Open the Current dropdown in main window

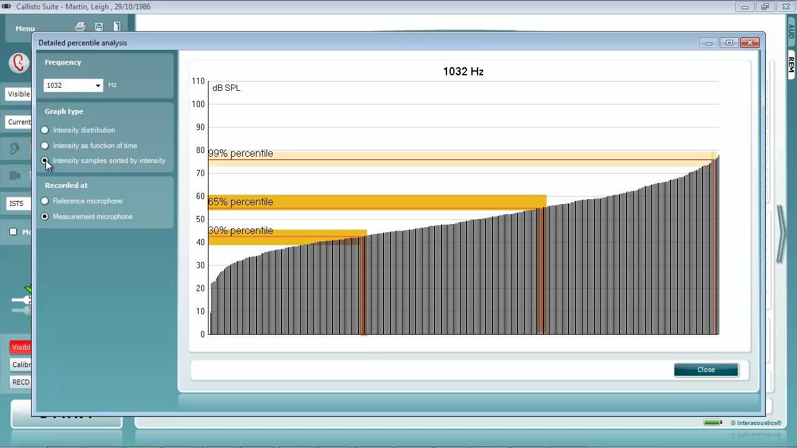19,122
